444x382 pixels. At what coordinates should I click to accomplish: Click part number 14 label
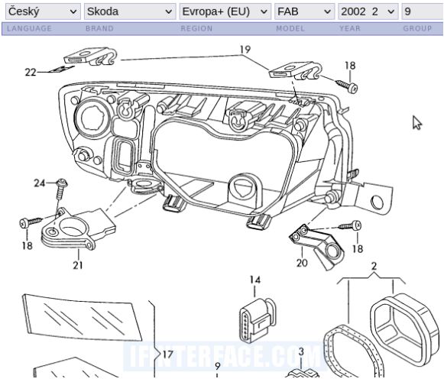254,280
